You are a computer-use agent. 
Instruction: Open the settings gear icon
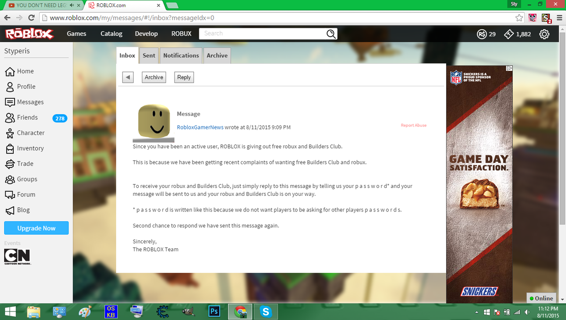click(x=544, y=34)
